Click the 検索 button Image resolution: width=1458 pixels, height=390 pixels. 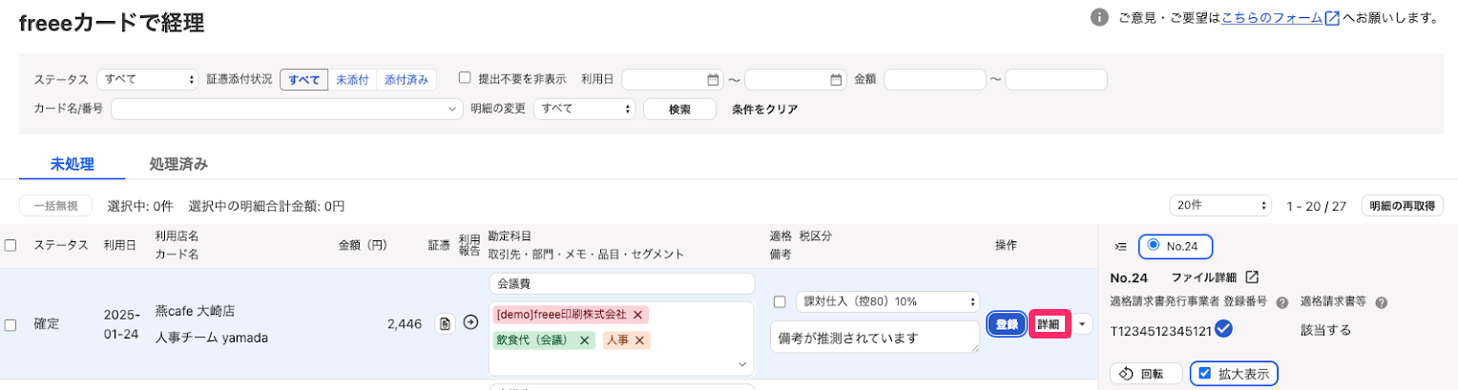coord(679,109)
